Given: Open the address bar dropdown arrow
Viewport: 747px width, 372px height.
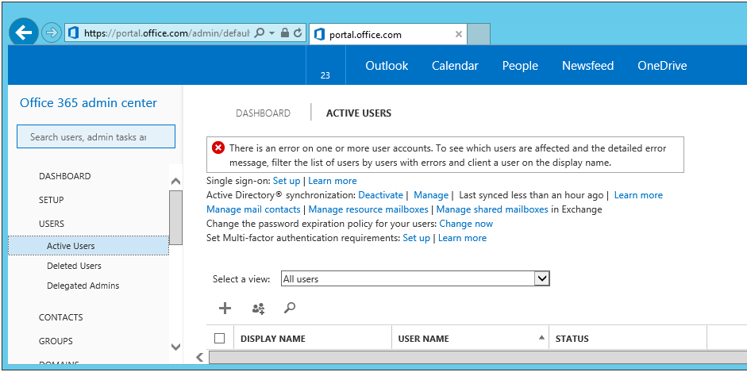Looking at the screenshot, I should point(272,33).
